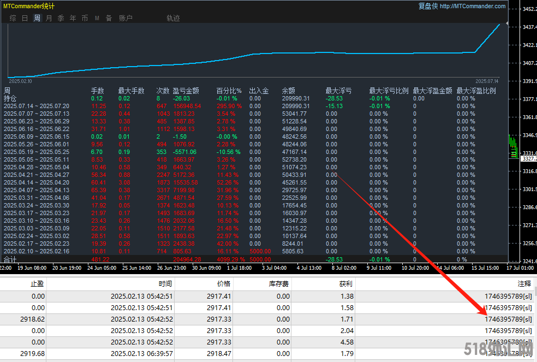Screen dimensions: 537x362
Task: Click the vertical scrollbar of the trade list
Action: pos(534,322)
